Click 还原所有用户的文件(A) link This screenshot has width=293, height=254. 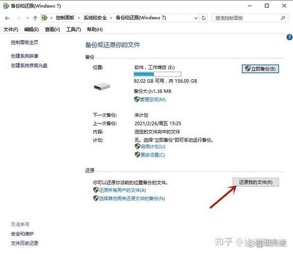coord(122,190)
